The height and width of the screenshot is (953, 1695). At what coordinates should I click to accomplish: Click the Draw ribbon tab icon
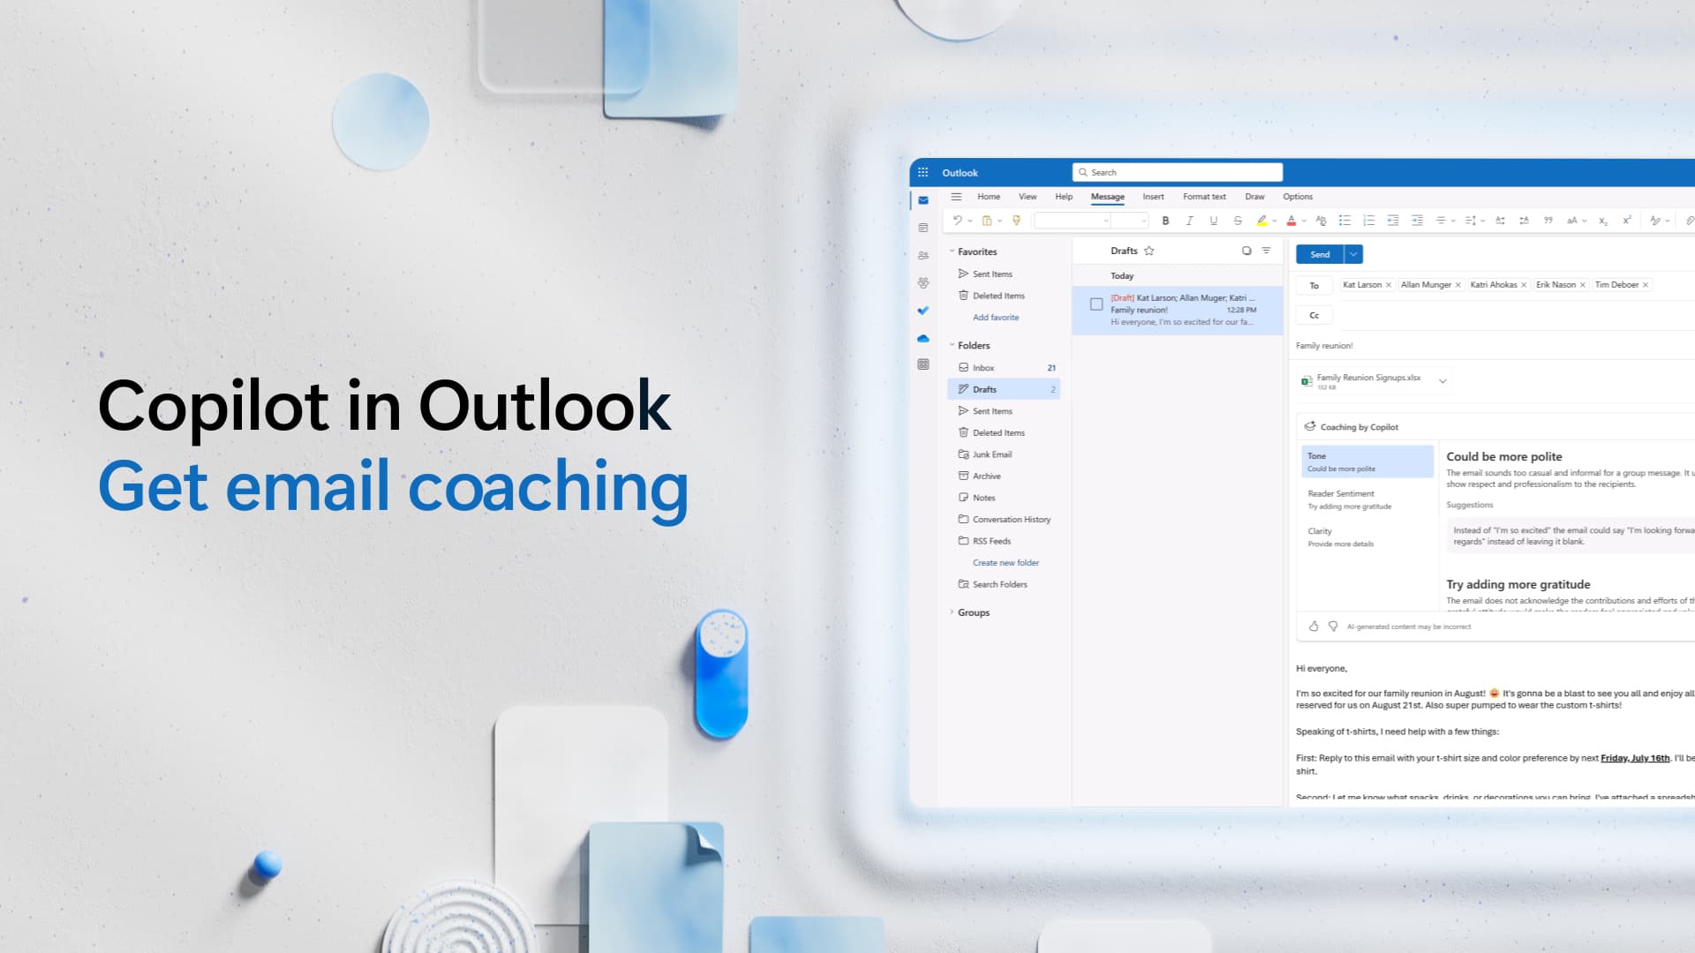1255,197
